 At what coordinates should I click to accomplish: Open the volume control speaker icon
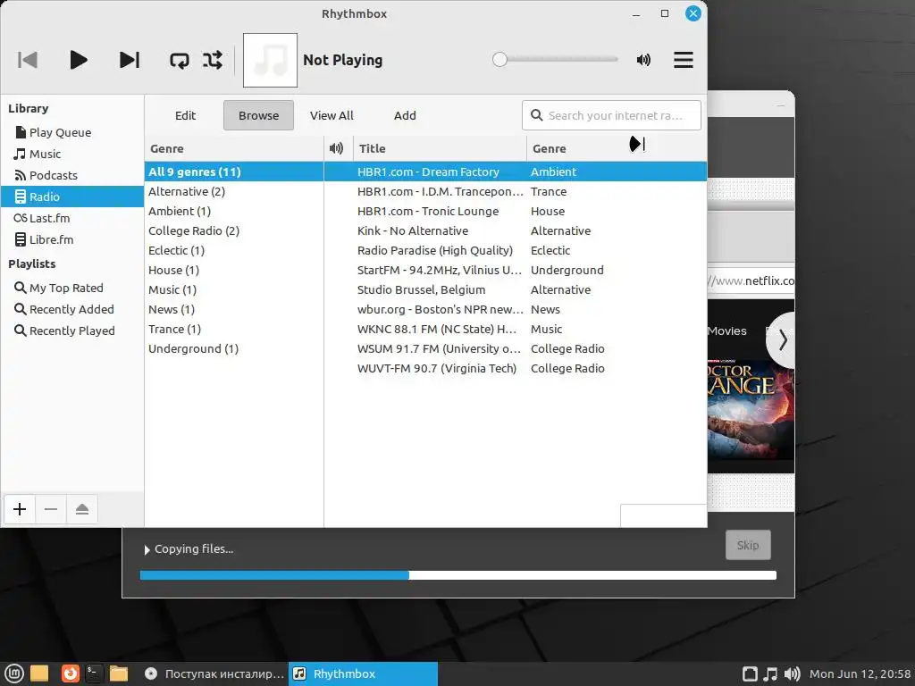click(x=643, y=60)
